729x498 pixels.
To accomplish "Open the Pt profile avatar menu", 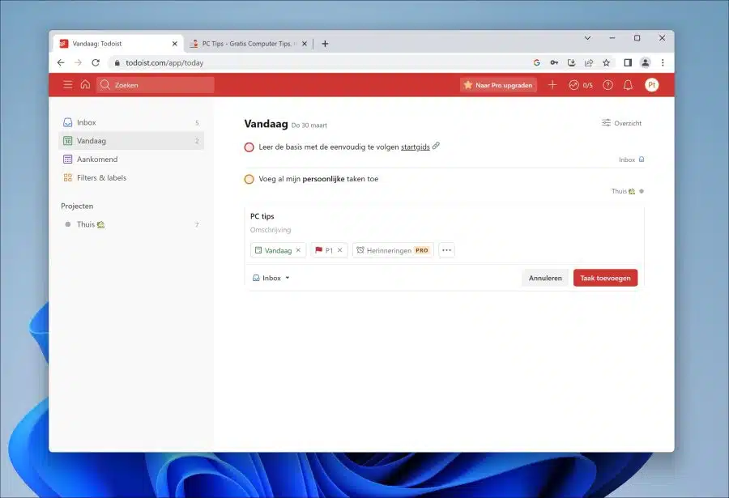I will (x=651, y=85).
